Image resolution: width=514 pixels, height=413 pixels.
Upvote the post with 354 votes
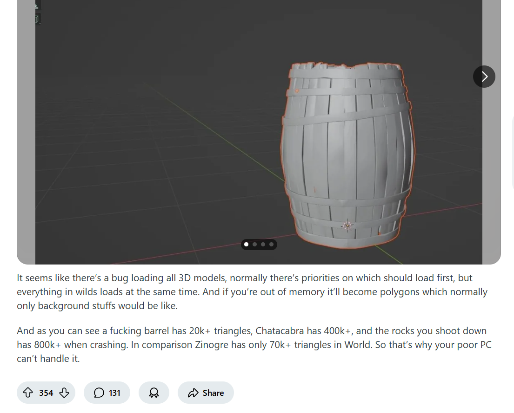tap(28, 393)
